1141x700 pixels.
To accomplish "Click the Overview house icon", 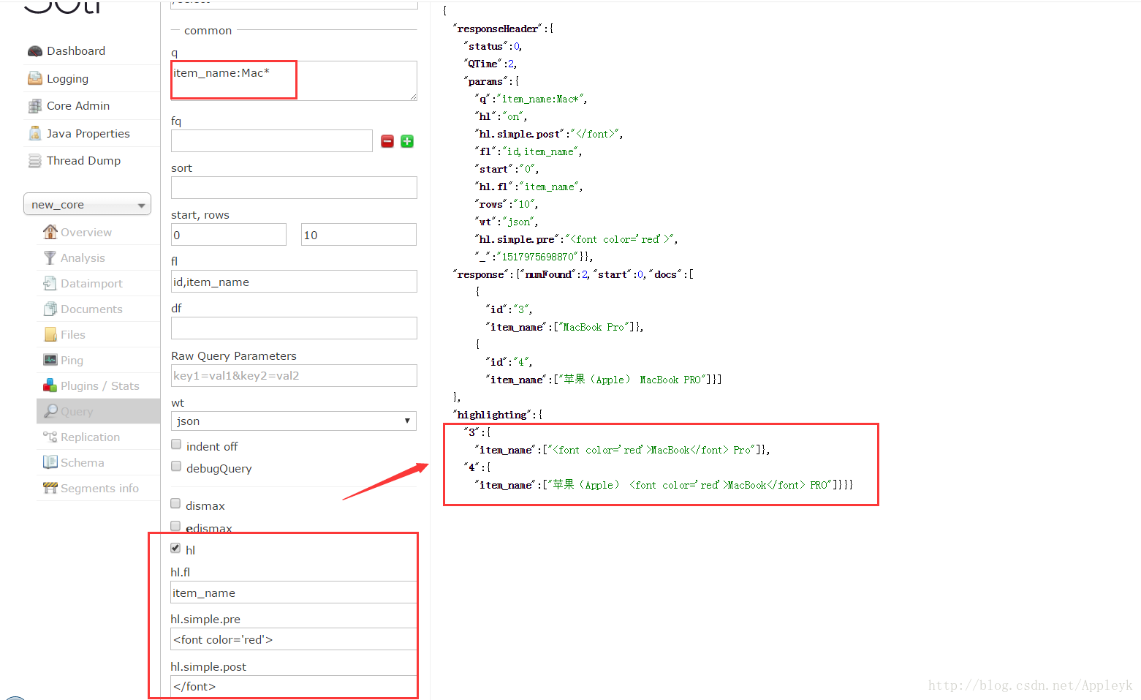I will click(x=50, y=232).
